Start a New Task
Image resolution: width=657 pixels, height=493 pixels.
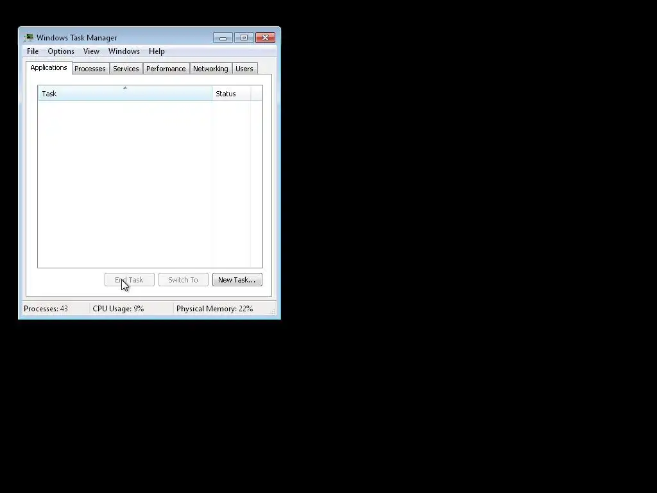tap(237, 280)
